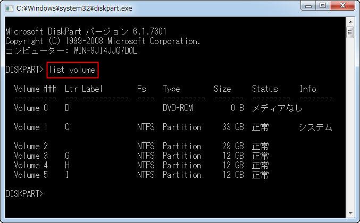Click the 'Size' column header
Screen dimensions: 360x223
pyautogui.click(x=222, y=89)
